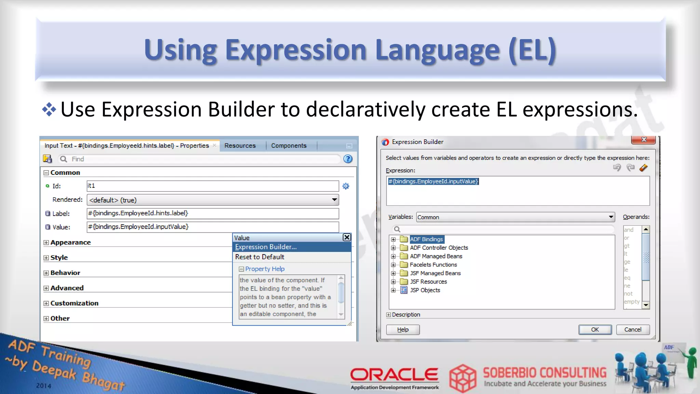Image resolution: width=700 pixels, height=394 pixels.
Task: Collapse the Common section
Action: coord(46,173)
